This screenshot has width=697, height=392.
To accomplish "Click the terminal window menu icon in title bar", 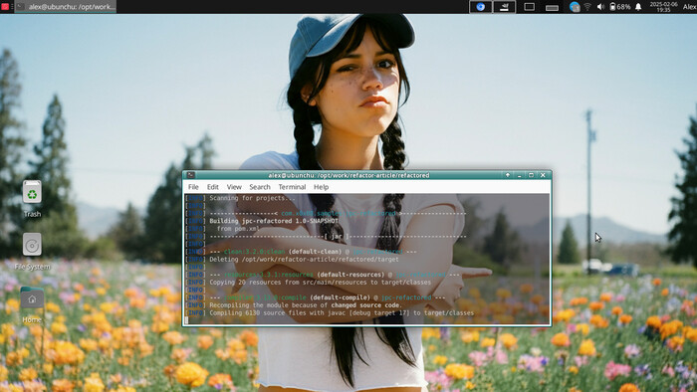I will (x=191, y=175).
